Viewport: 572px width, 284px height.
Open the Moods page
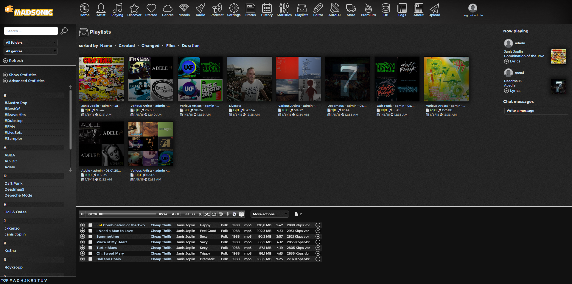[184, 10]
